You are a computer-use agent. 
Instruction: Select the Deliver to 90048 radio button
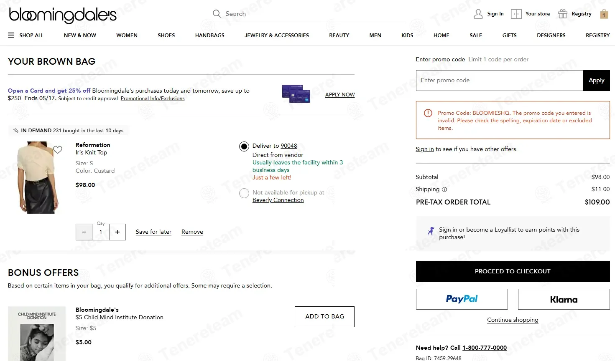244,146
